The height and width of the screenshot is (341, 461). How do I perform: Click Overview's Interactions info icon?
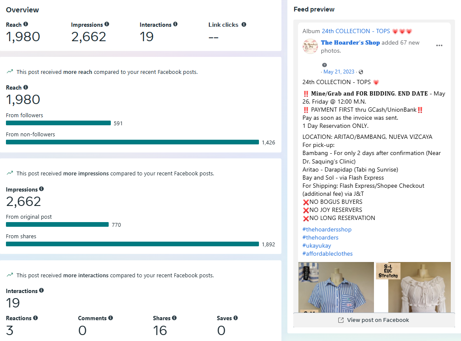pyautogui.click(x=175, y=25)
